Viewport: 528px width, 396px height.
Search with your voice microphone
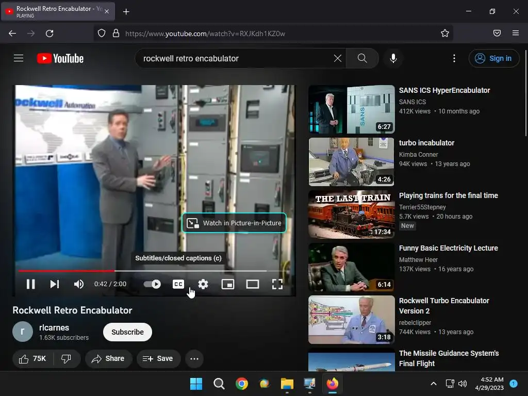pos(393,58)
